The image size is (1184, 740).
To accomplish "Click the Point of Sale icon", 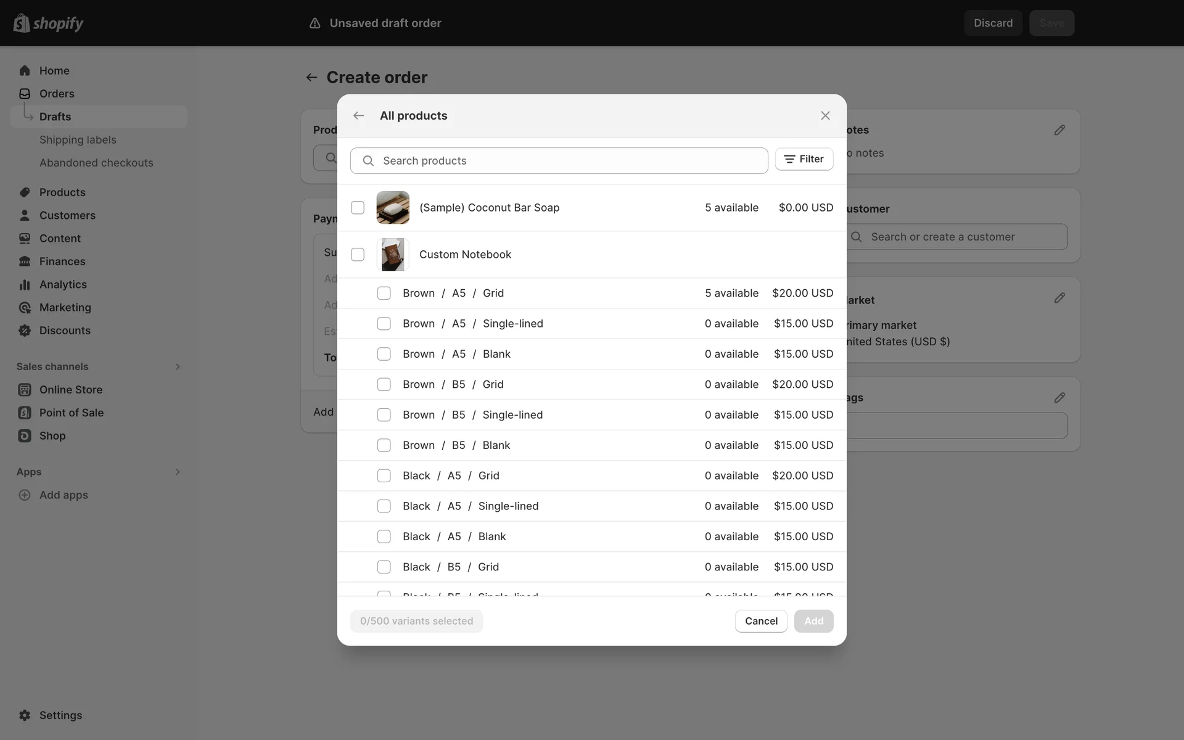I will (25, 413).
